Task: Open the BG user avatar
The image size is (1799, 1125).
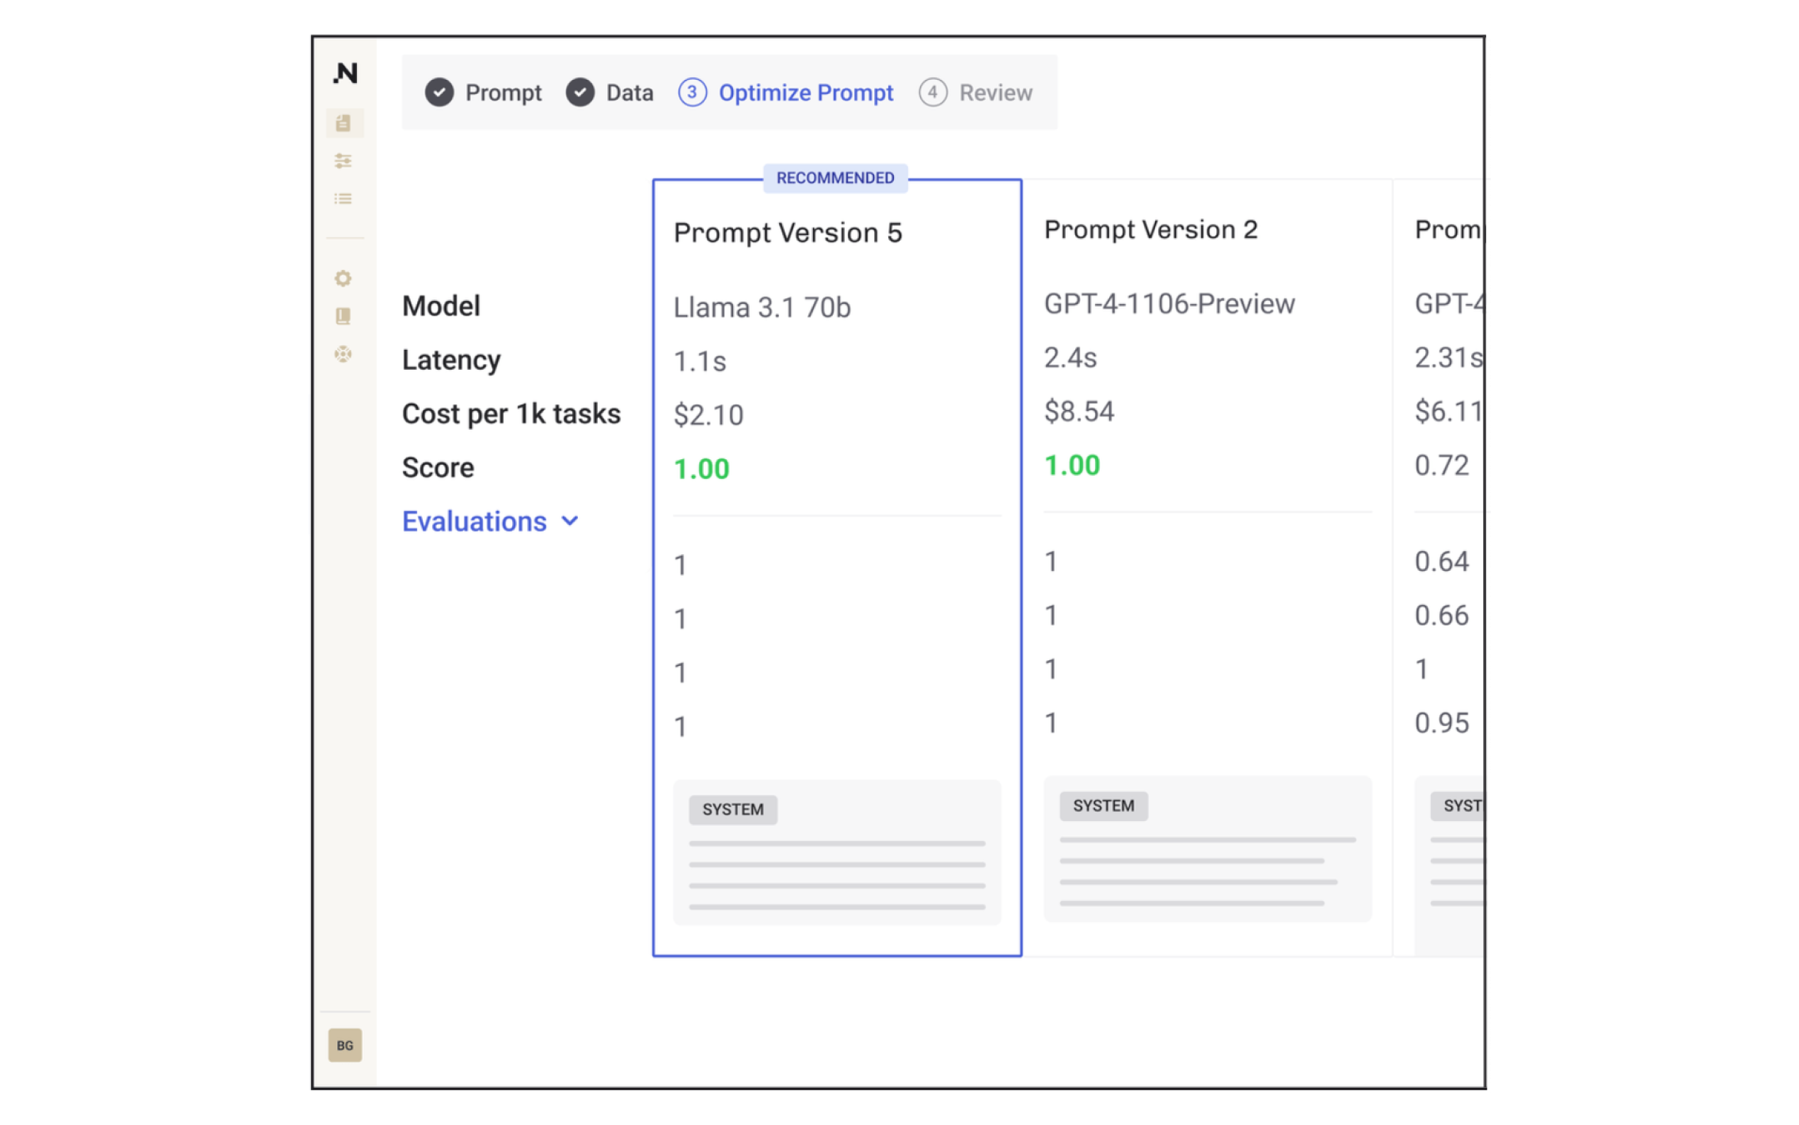Action: click(x=345, y=1046)
